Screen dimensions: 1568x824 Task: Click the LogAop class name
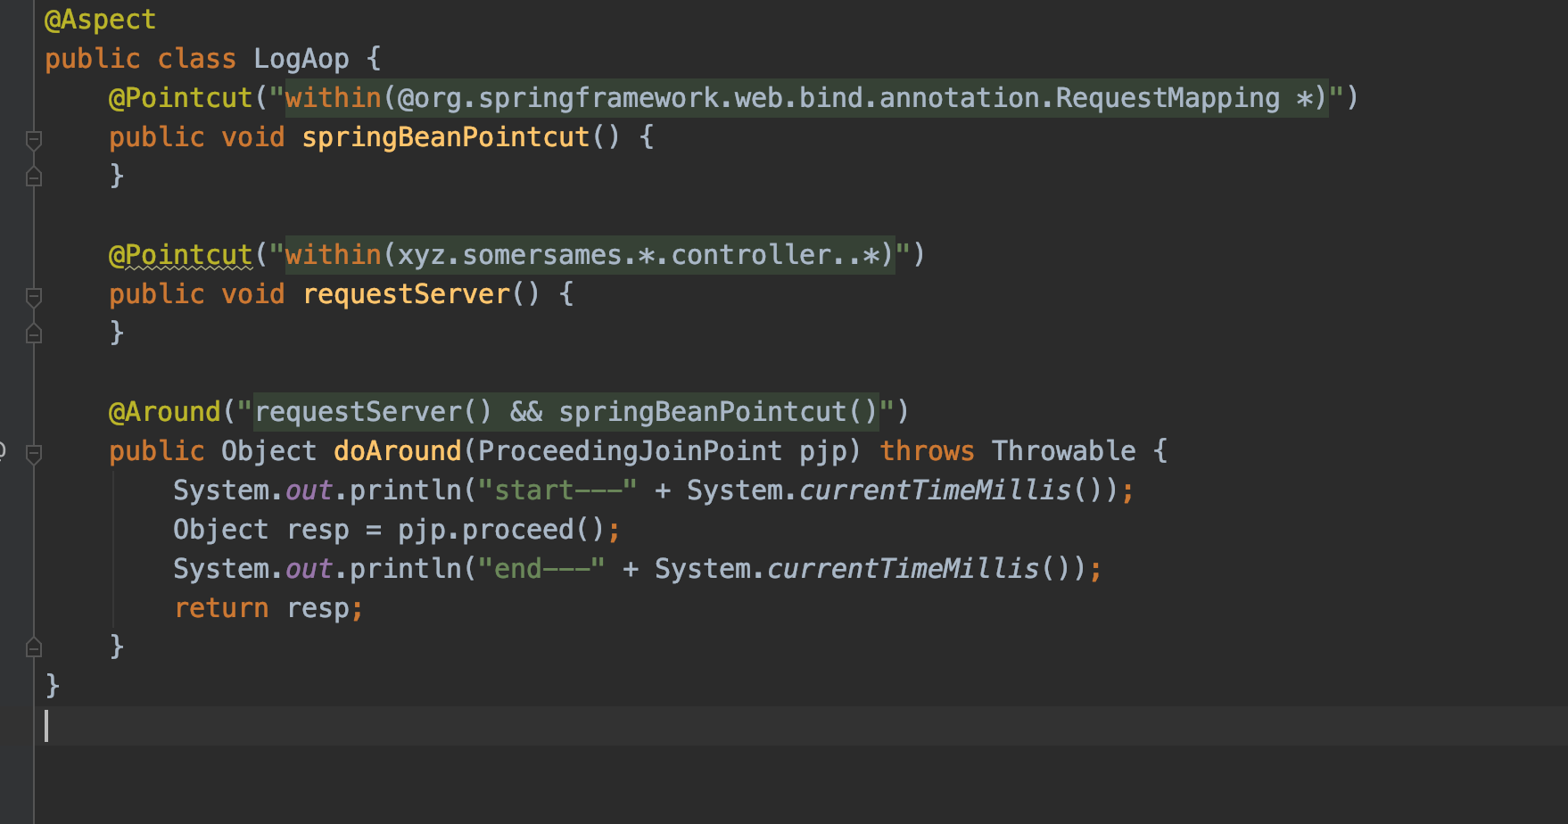[301, 59]
